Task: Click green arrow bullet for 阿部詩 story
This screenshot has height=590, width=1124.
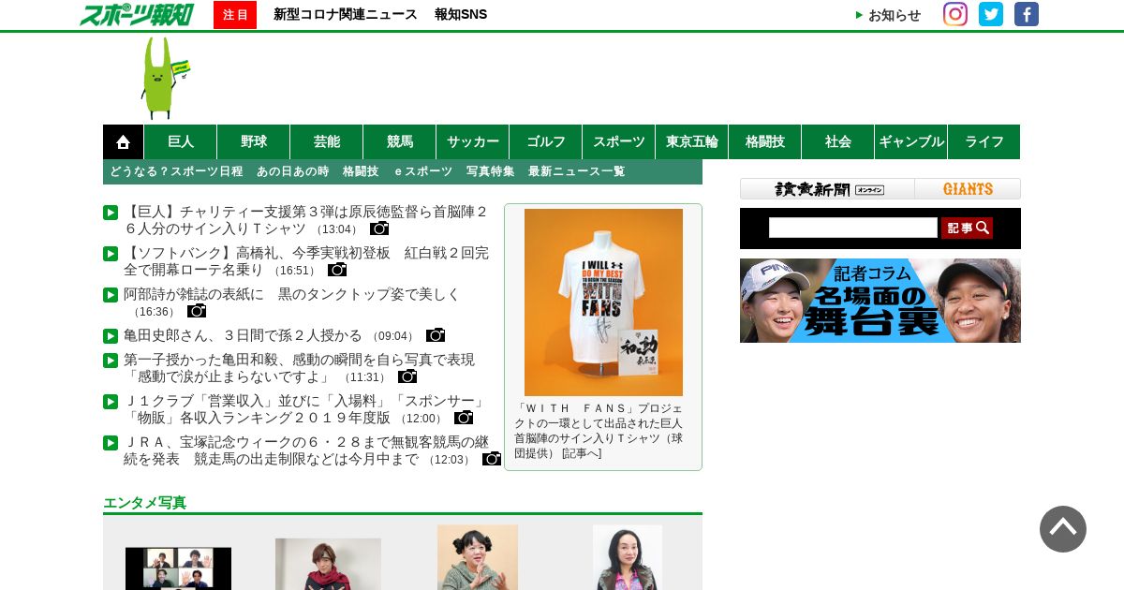Action: coord(111,295)
